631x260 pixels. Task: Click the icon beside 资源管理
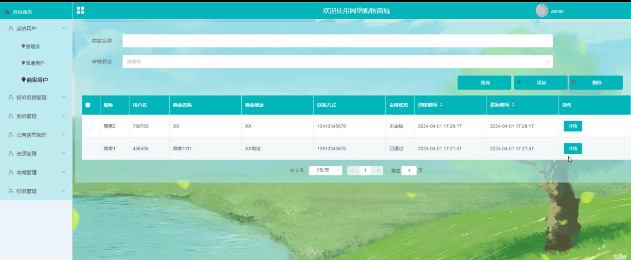pos(11,154)
